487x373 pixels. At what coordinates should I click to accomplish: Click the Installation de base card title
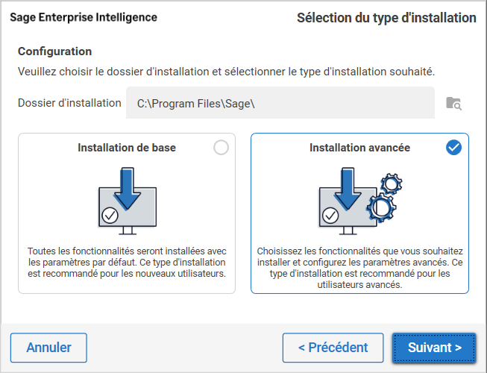[x=127, y=148]
